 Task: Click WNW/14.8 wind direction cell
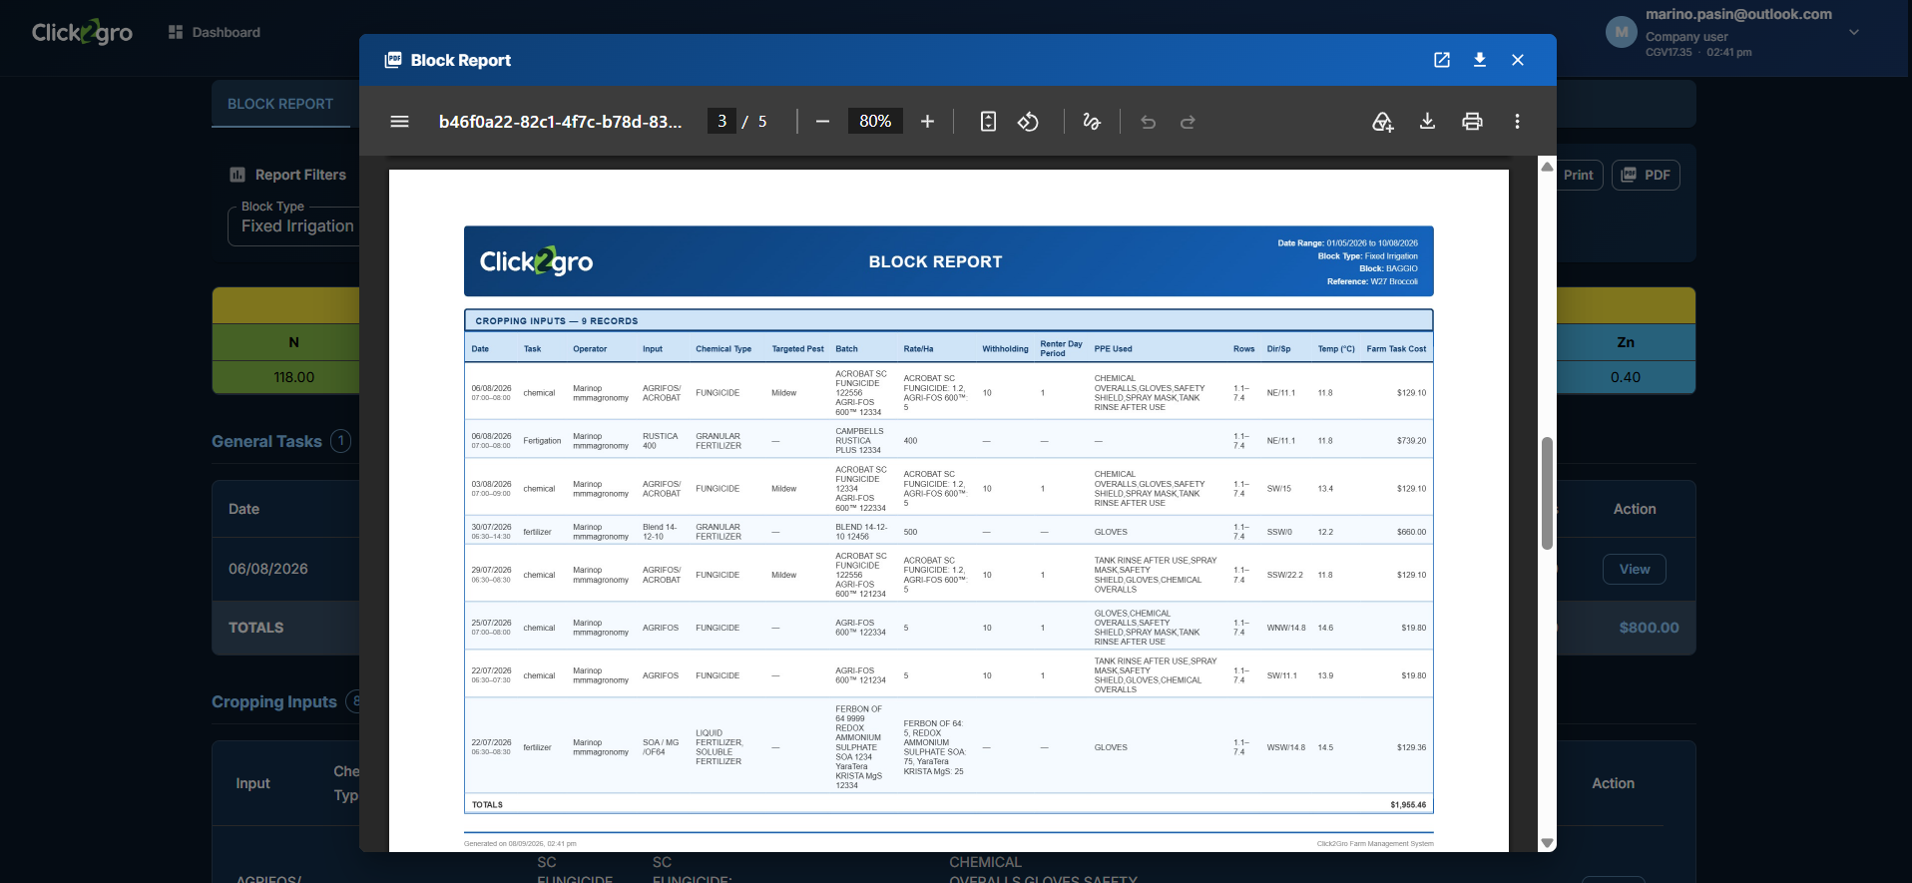pos(1285,628)
